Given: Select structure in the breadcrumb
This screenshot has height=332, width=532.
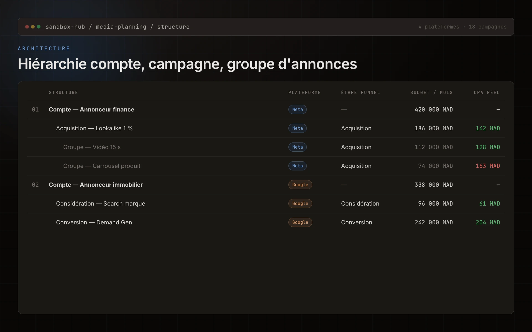Looking at the screenshot, I should (173, 27).
